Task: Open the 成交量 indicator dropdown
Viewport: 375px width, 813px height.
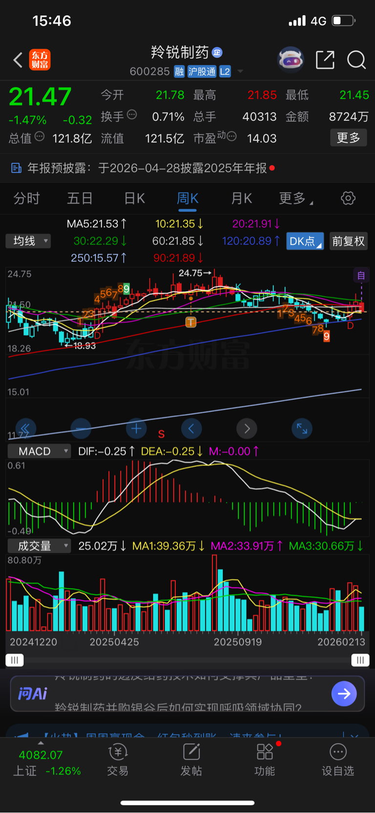Action: point(39,546)
